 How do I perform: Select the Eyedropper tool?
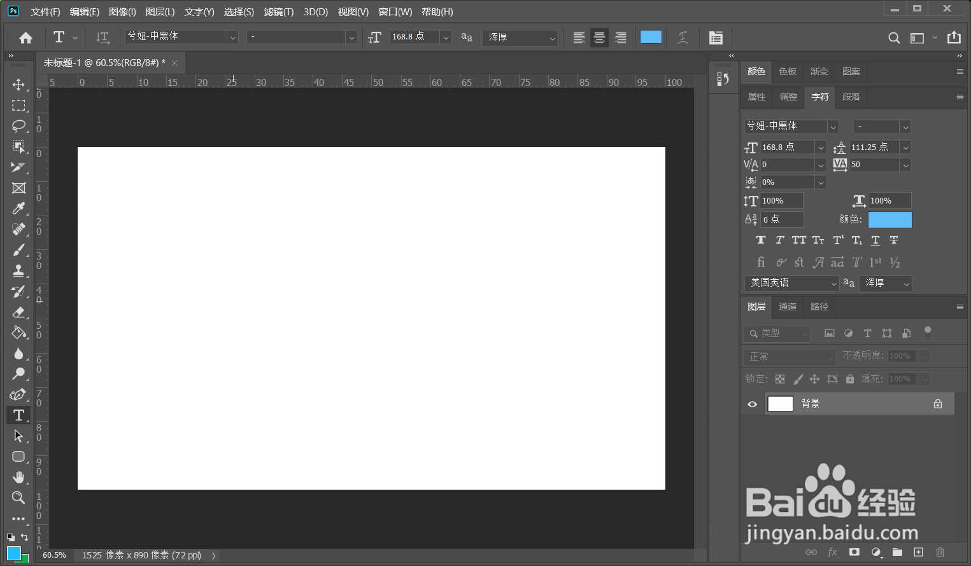click(18, 209)
